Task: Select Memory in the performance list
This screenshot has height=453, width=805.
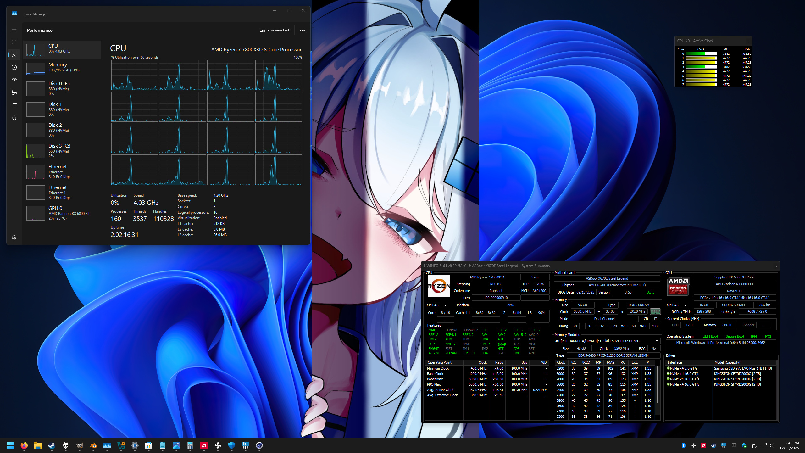Action: (62, 67)
